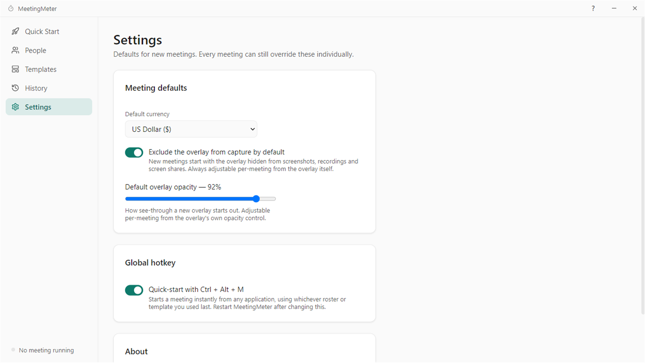
Task: Open the Quick Start page label
Action: point(42,31)
